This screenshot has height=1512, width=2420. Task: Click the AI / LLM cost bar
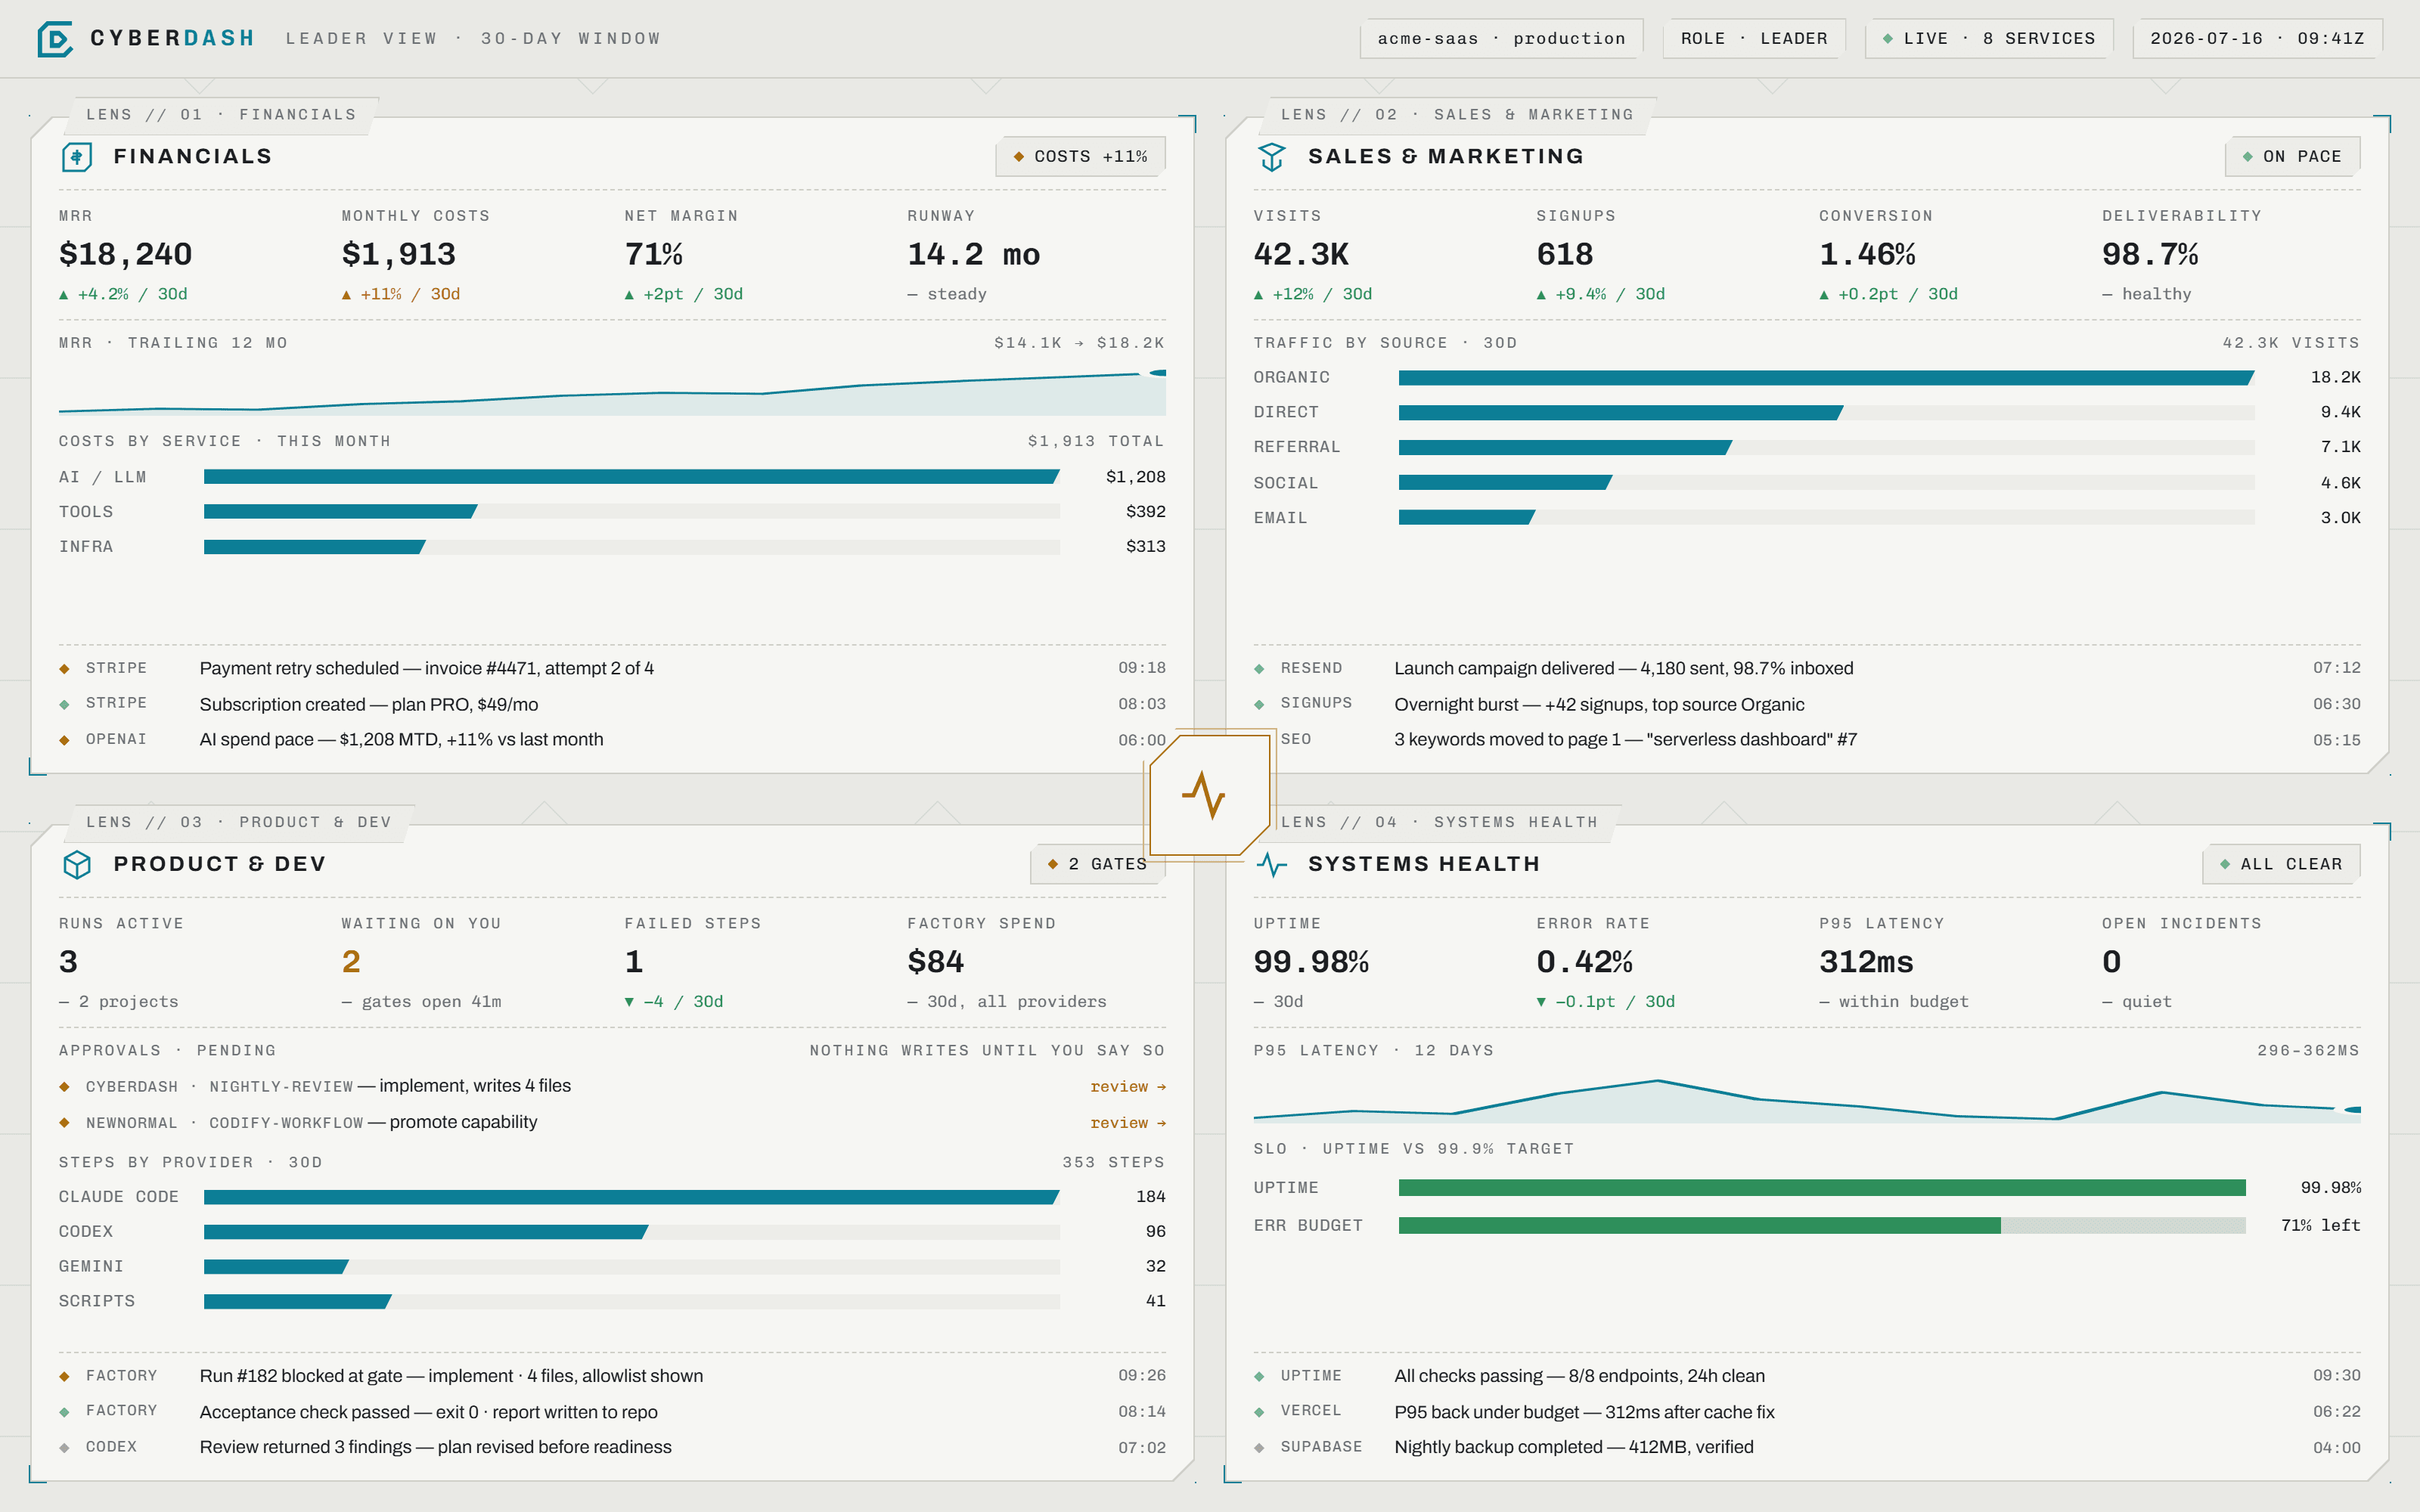[x=631, y=477]
